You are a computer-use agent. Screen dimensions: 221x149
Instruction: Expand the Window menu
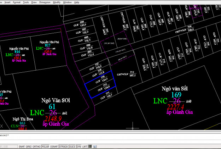(68, 2)
